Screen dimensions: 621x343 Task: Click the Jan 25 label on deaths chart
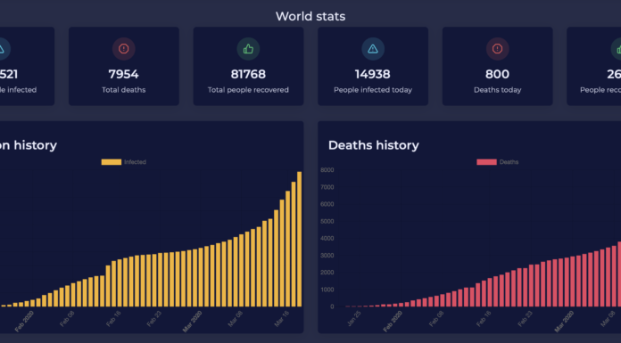[354, 319]
